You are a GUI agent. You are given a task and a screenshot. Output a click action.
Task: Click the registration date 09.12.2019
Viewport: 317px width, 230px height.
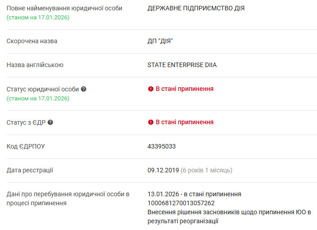coord(163,170)
